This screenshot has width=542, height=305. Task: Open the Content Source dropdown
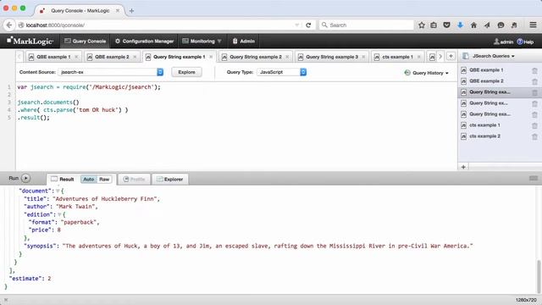[111, 72]
